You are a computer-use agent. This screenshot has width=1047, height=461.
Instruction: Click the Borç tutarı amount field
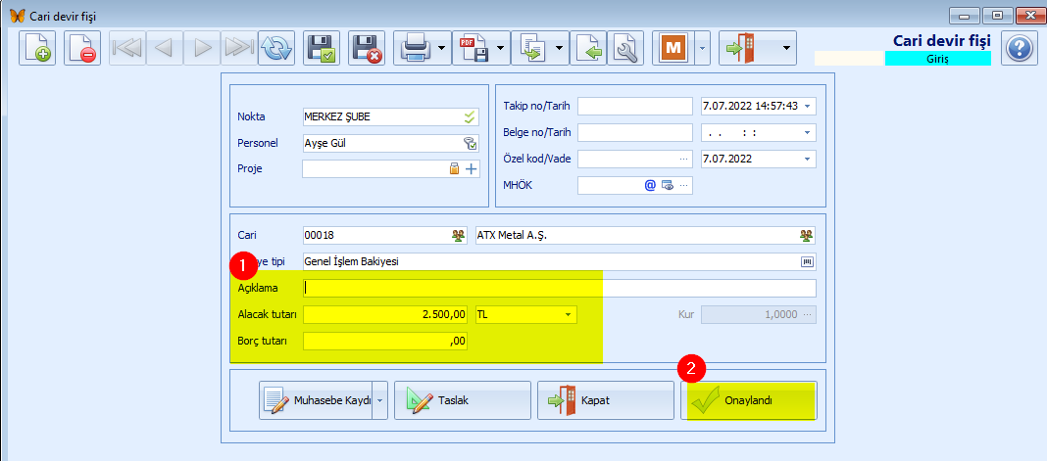[x=385, y=341]
